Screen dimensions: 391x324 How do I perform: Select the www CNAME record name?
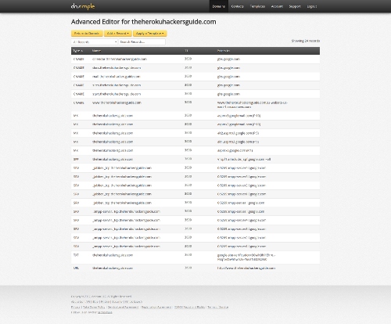click(x=117, y=103)
